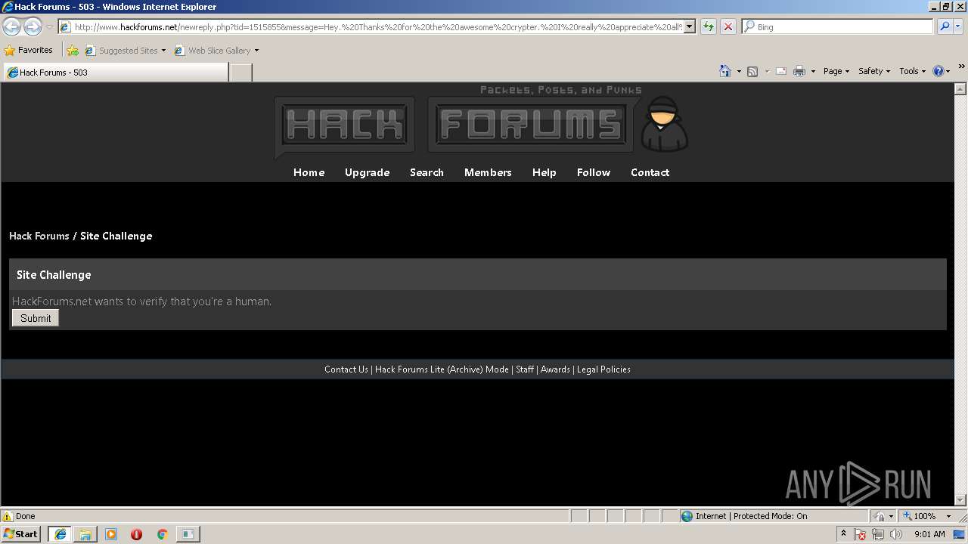Click the Print icon
Viewport: 968px width, 544px height.
(799, 71)
